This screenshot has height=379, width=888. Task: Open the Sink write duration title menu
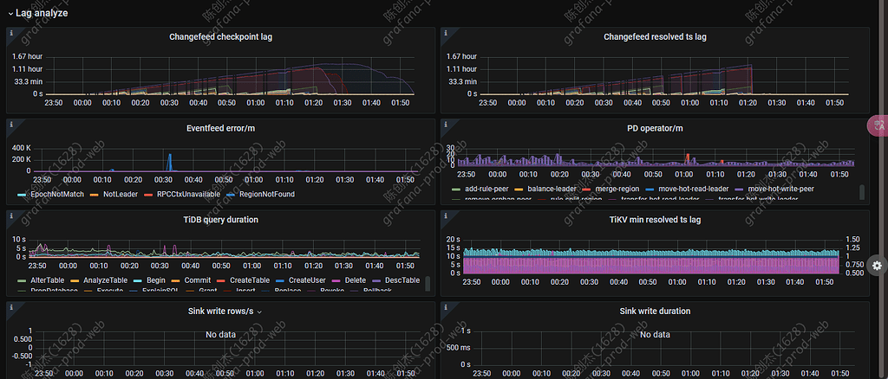pyautogui.click(x=655, y=311)
